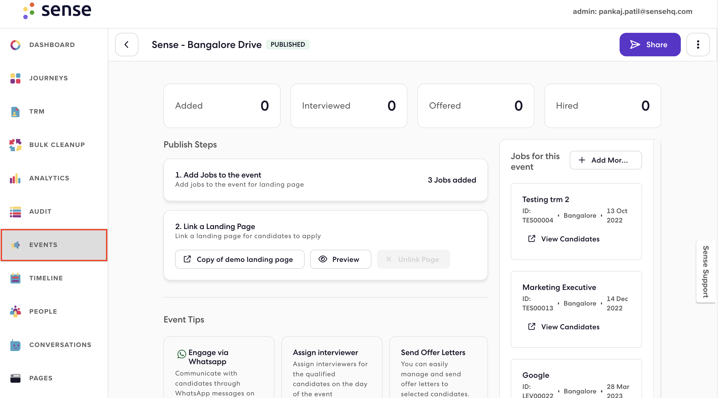
Task: Click the Testing trm 2 job title
Action: pyautogui.click(x=545, y=199)
